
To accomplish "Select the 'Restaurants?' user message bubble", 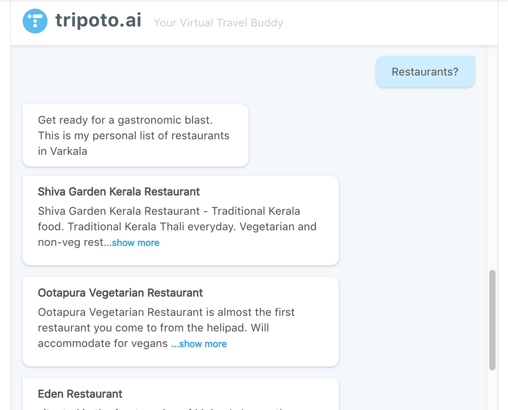I will click(425, 71).
